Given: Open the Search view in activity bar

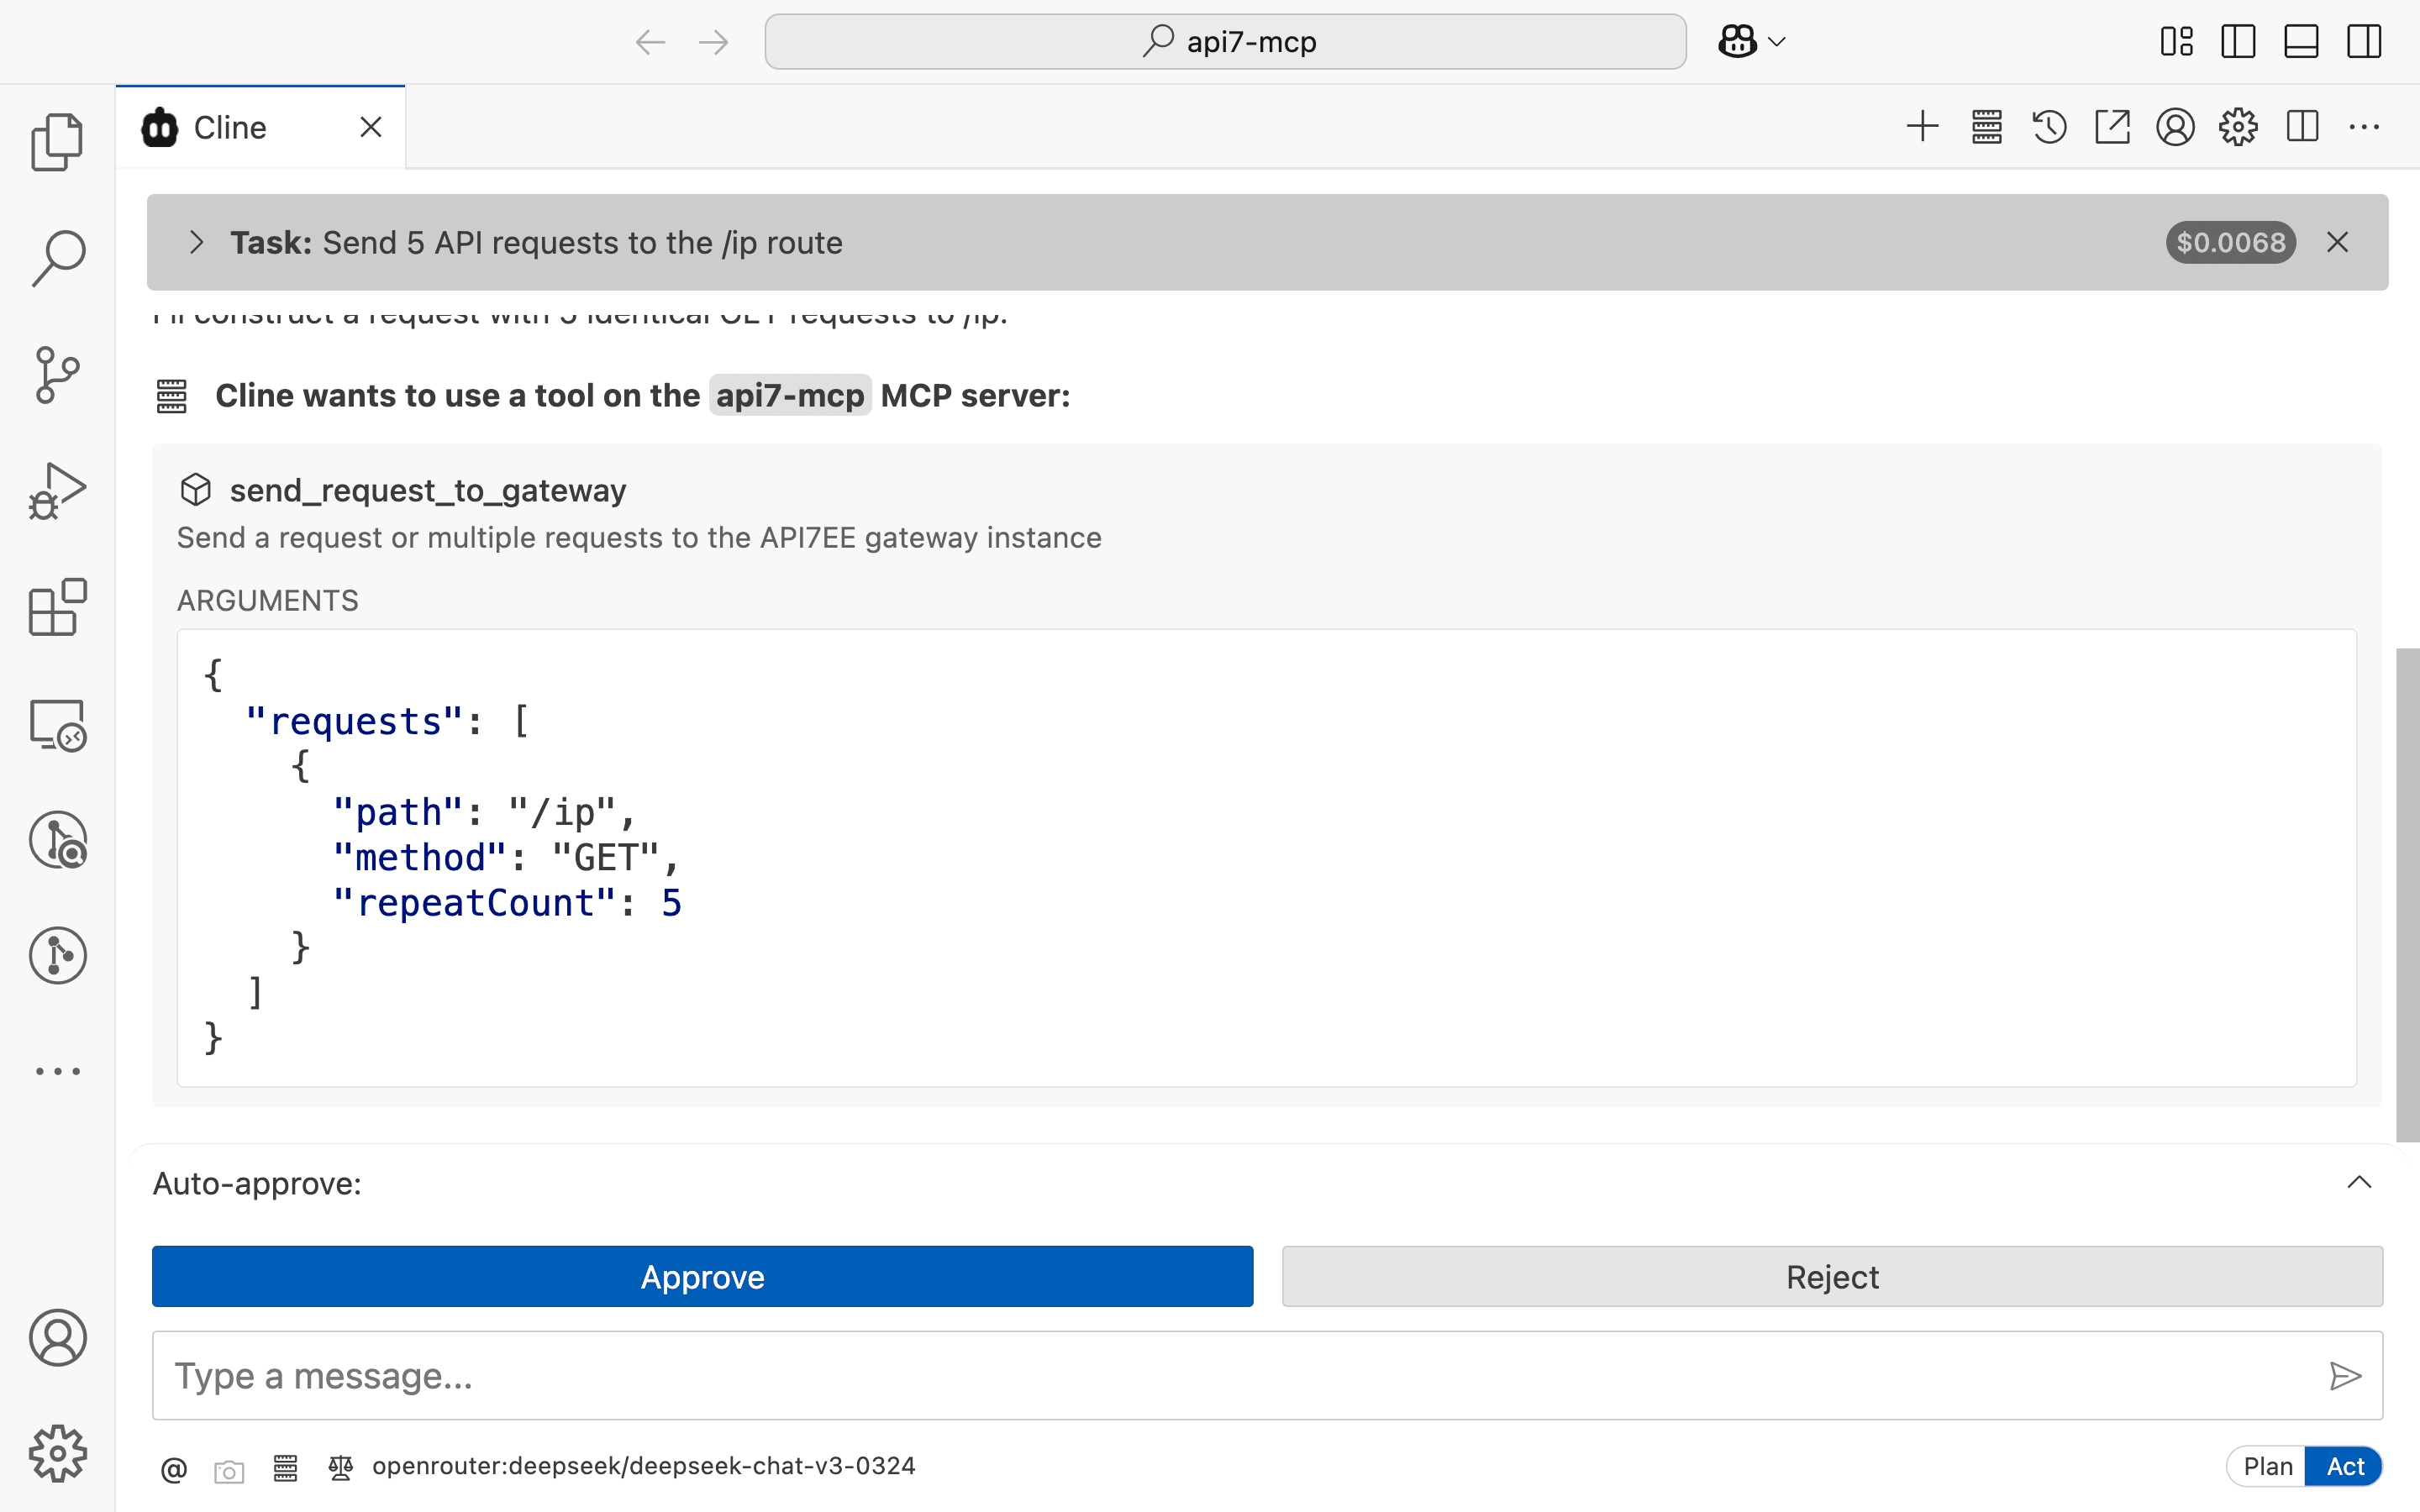Looking at the screenshot, I should (x=57, y=258).
